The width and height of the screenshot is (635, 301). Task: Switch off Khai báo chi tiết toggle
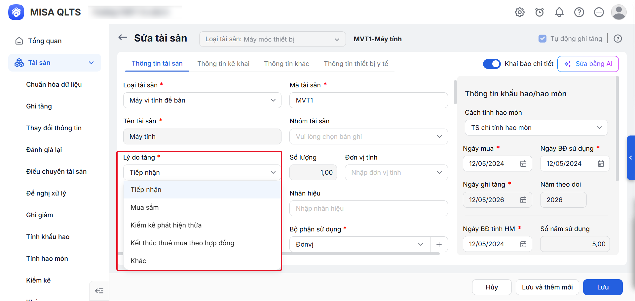(492, 64)
